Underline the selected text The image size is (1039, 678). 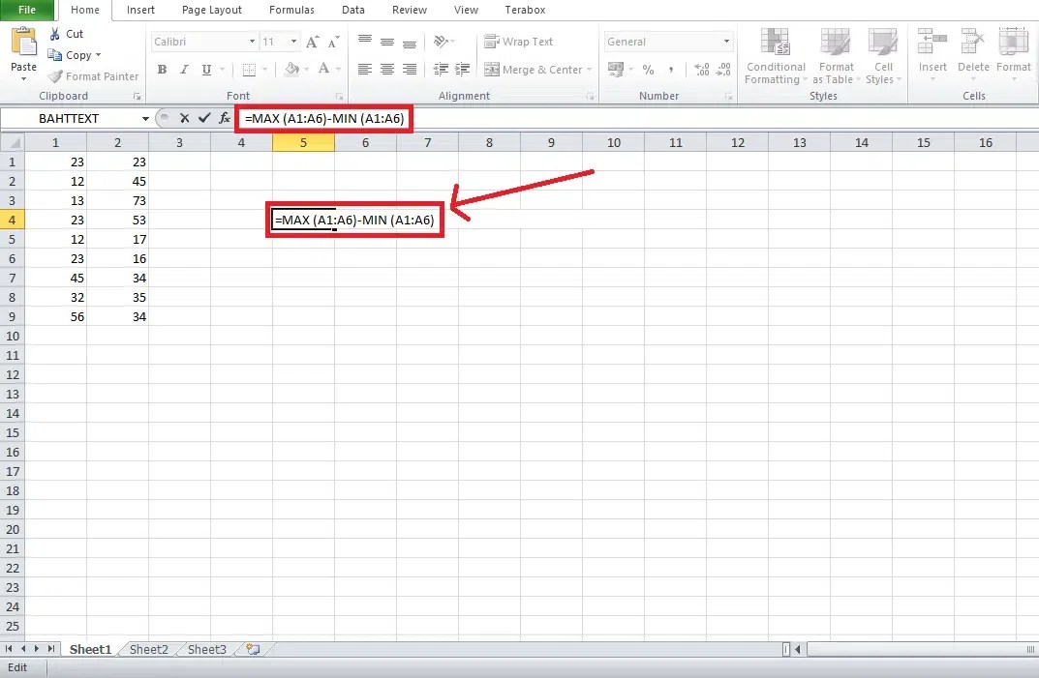click(205, 70)
